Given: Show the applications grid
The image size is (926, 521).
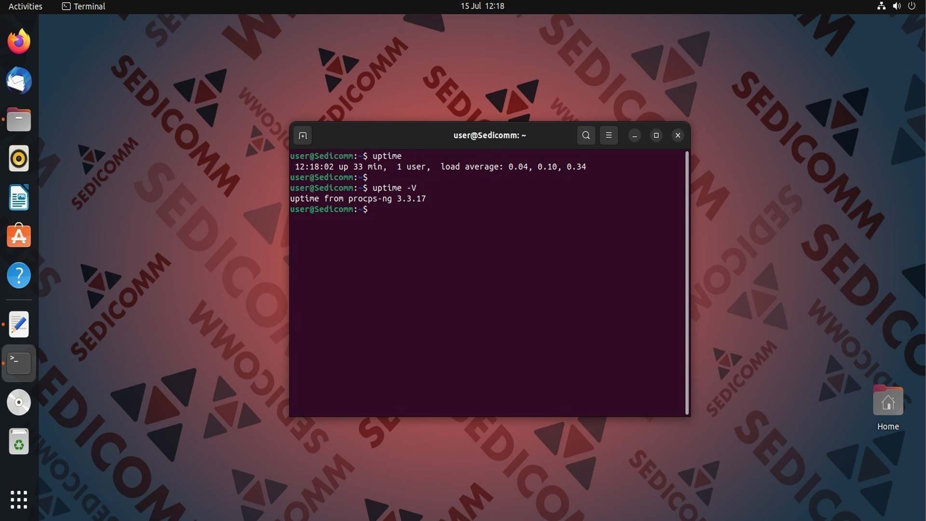Looking at the screenshot, I should pos(19,500).
